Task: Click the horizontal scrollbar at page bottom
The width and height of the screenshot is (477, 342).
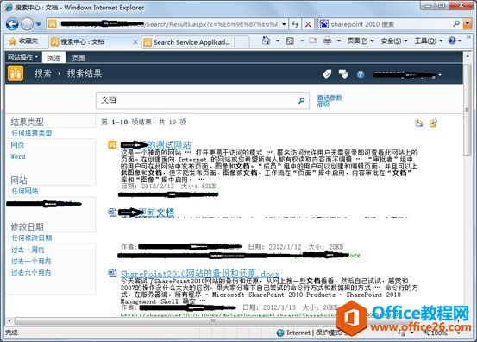Action: [235, 320]
